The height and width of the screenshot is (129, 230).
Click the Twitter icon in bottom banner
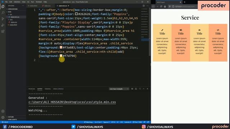[x=73, y=126]
